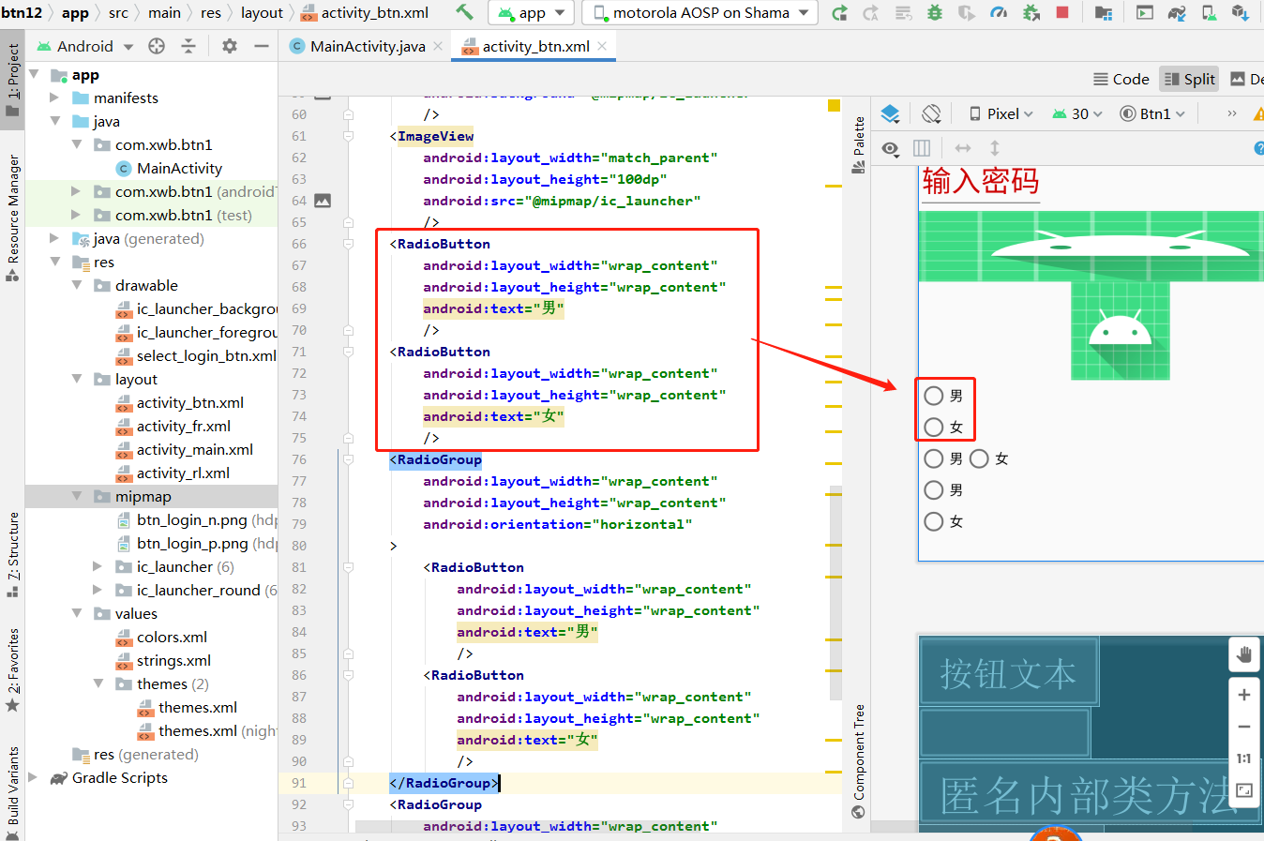The image size is (1264, 841).
Task: Open the view options eye icon
Action: pyautogui.click(x=889, y=148)
